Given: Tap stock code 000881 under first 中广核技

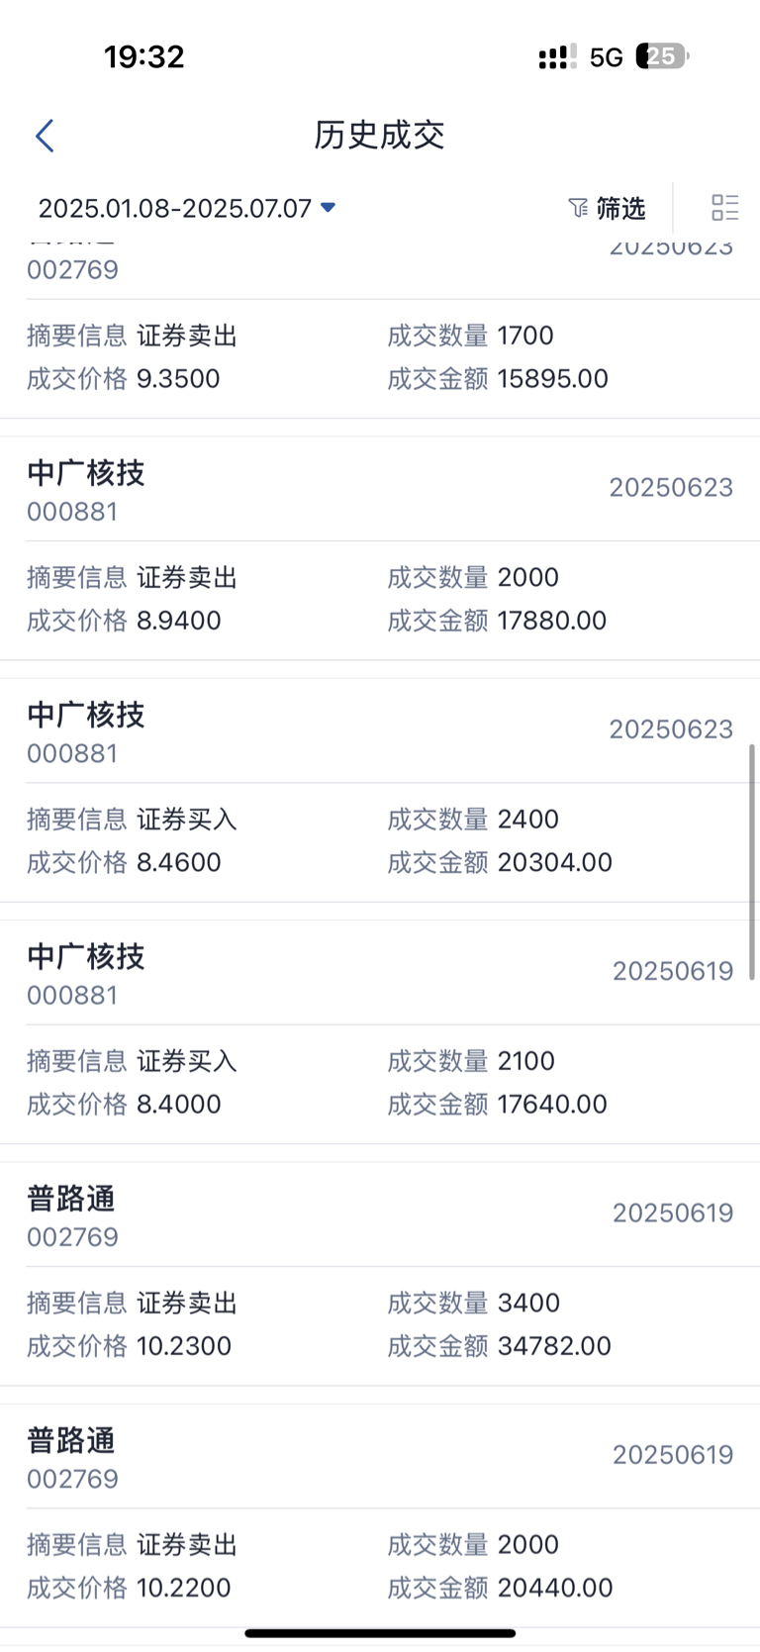Looking at the screenshot, I should 72,512.
